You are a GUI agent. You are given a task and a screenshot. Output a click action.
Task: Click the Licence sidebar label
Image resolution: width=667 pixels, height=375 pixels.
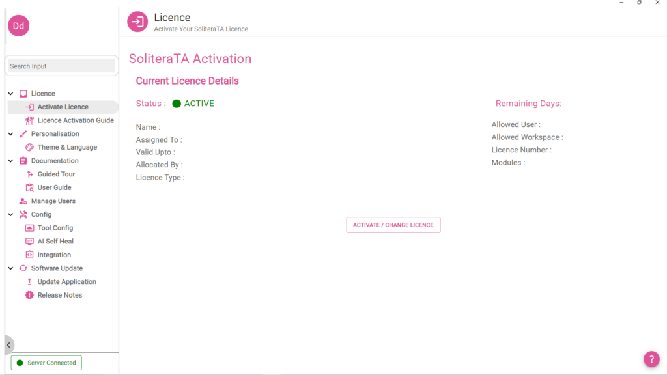(43, 94)
